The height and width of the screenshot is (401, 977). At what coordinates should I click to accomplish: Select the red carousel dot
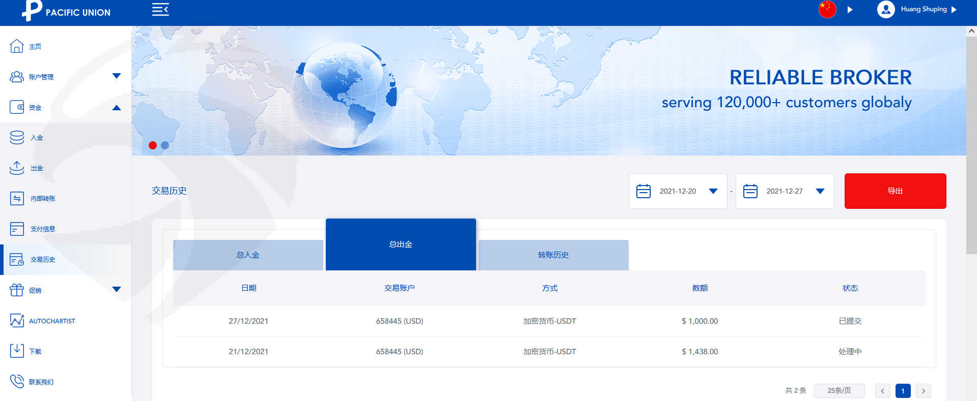point(152,145)
